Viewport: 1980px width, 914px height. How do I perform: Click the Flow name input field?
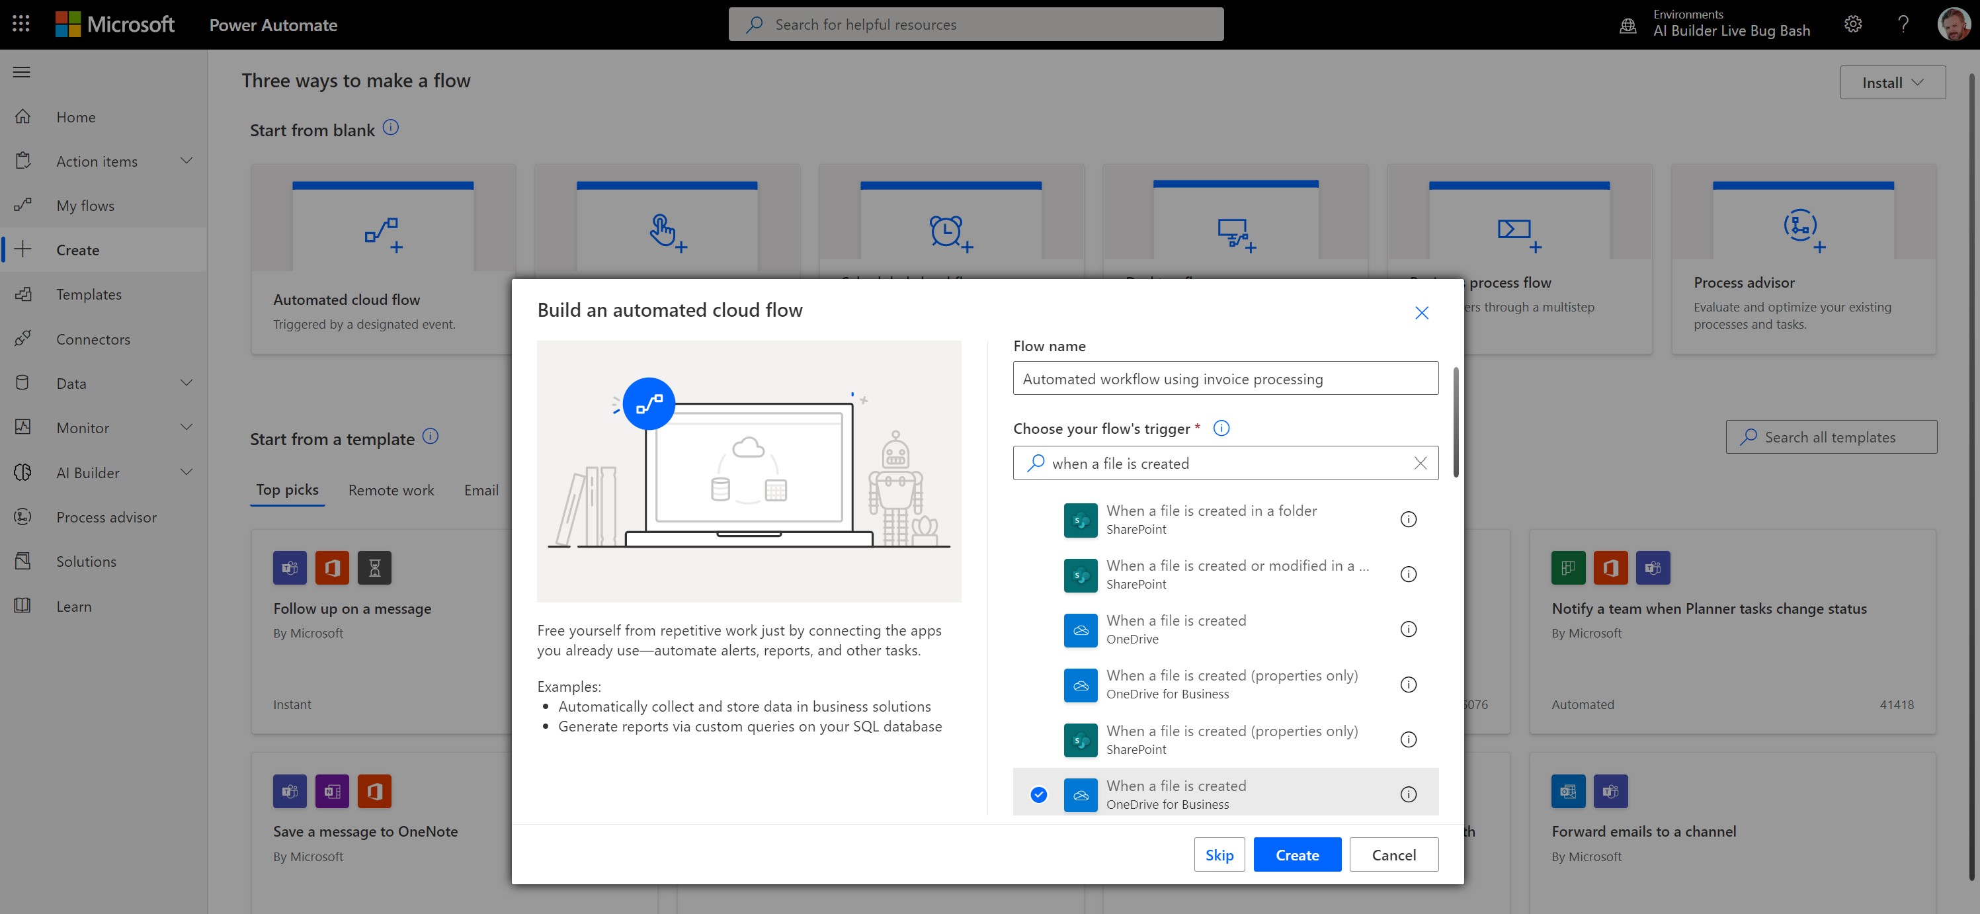1225,378
